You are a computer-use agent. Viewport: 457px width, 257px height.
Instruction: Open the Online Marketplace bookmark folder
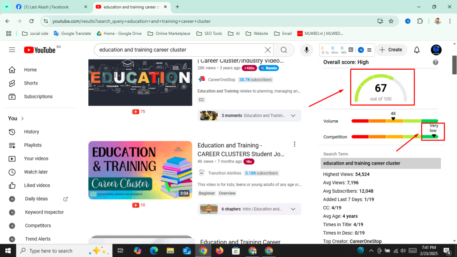click(x=169, y=34)
